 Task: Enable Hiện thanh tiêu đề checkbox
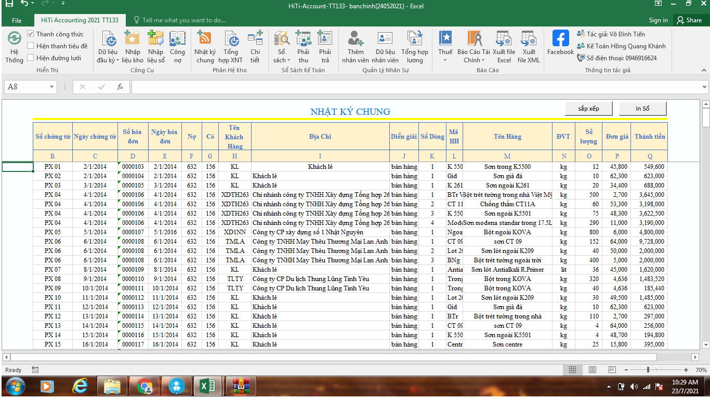31,46
